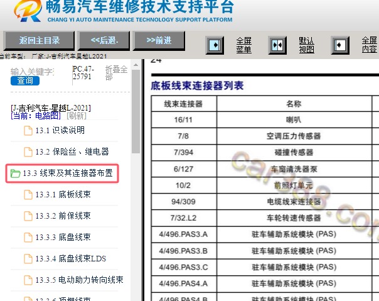Click the document icon beside 13.3.4 底盘线束LDS
The height and width of the screenshot is (301, 379).
(x=28, y=259)
